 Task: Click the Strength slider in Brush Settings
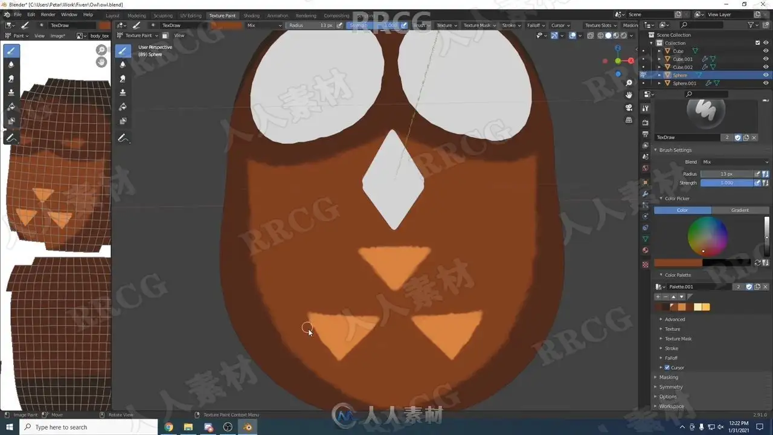click(x=726, y=182)
